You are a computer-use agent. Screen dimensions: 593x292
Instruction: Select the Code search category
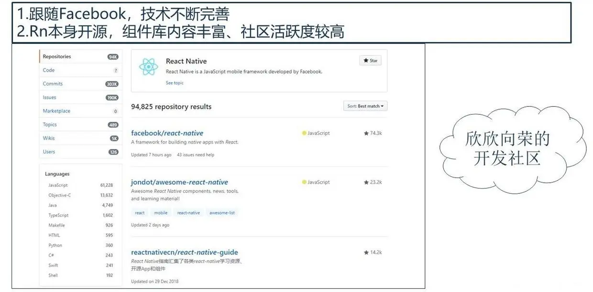[x=80, y=70]
